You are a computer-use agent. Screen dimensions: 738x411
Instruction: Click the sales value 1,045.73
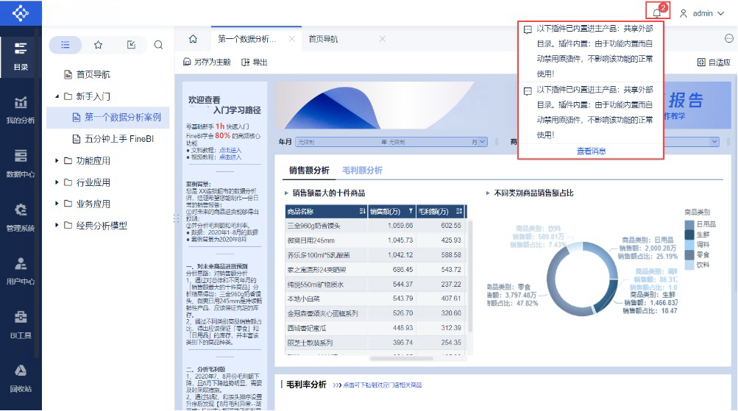(x=400, y=240)
